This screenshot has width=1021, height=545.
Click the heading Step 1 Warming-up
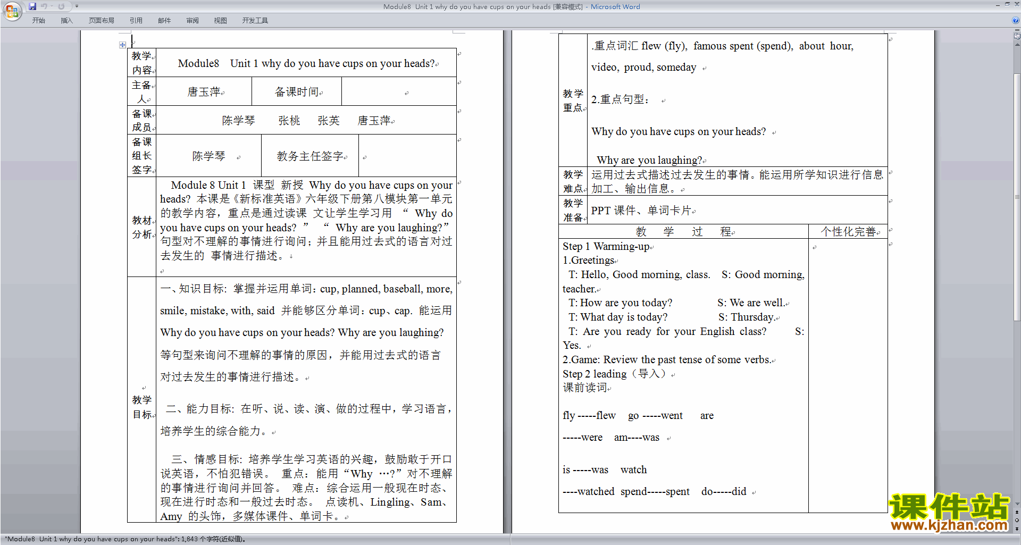click(606, 246)
